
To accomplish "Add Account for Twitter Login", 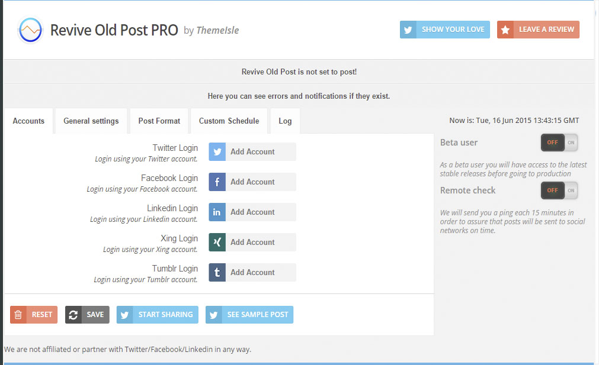I will pos(252,152).
